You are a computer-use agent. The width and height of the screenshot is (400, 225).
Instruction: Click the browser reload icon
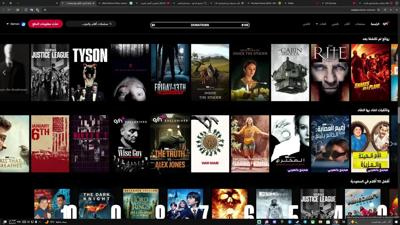click(x=385, y=10)
